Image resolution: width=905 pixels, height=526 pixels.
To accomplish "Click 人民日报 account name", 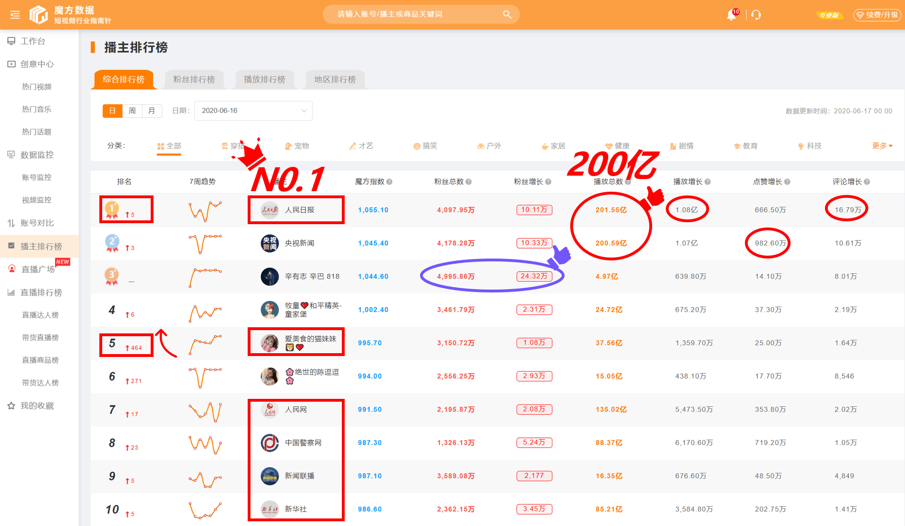I will point(299,210).
